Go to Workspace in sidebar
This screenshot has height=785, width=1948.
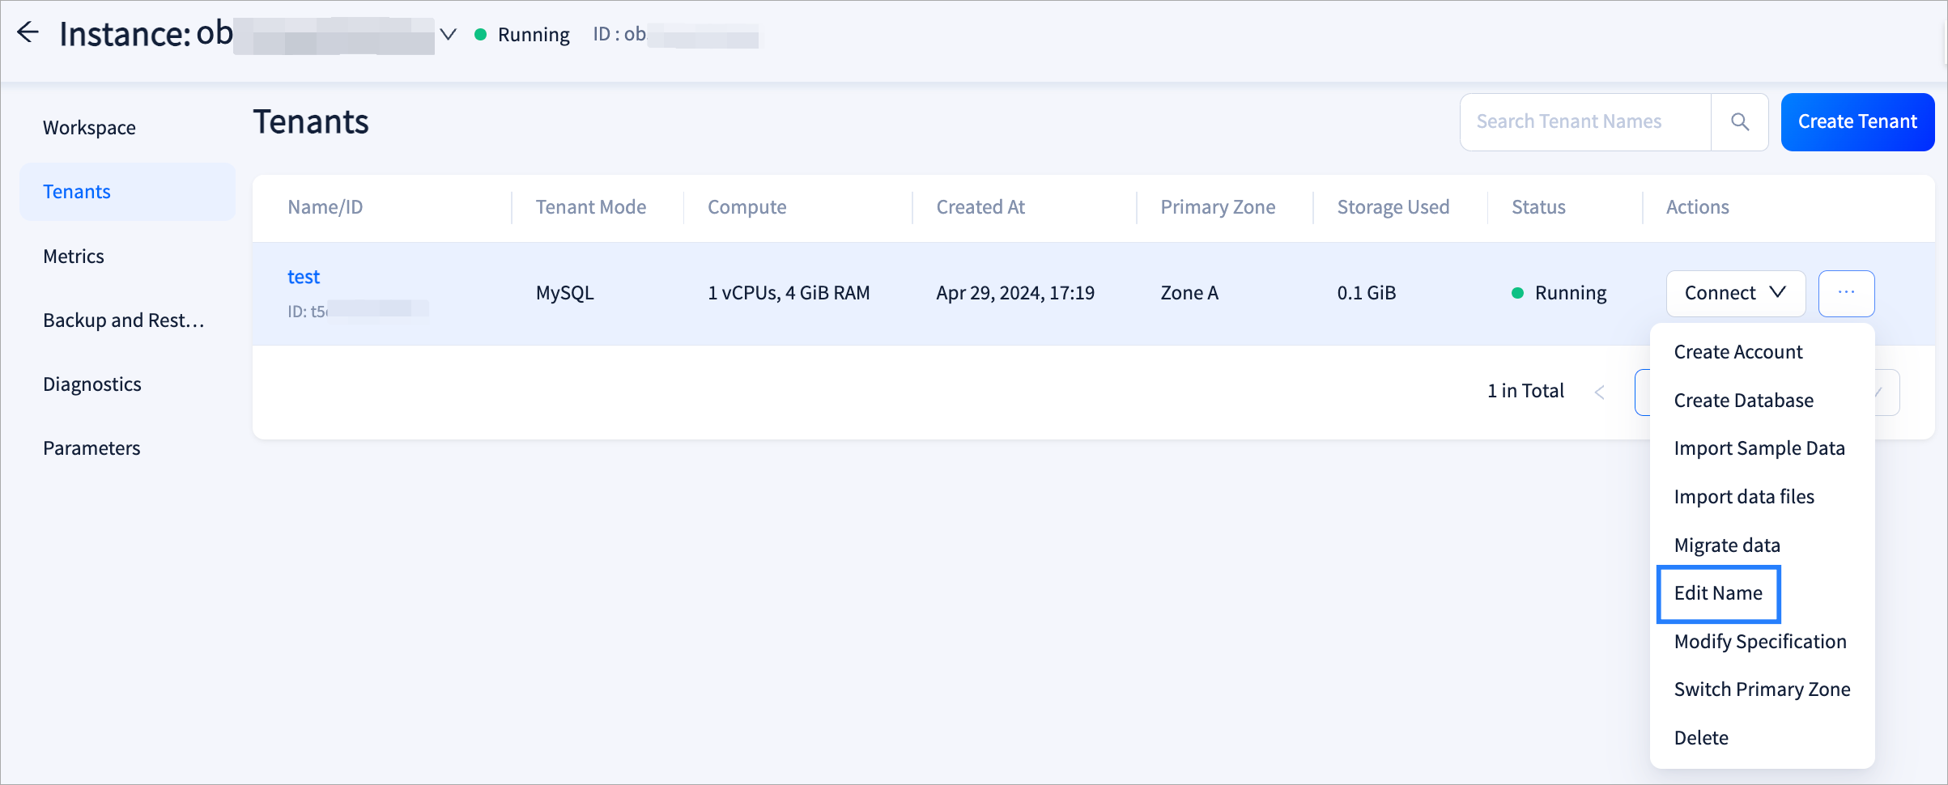coord(89,128)
